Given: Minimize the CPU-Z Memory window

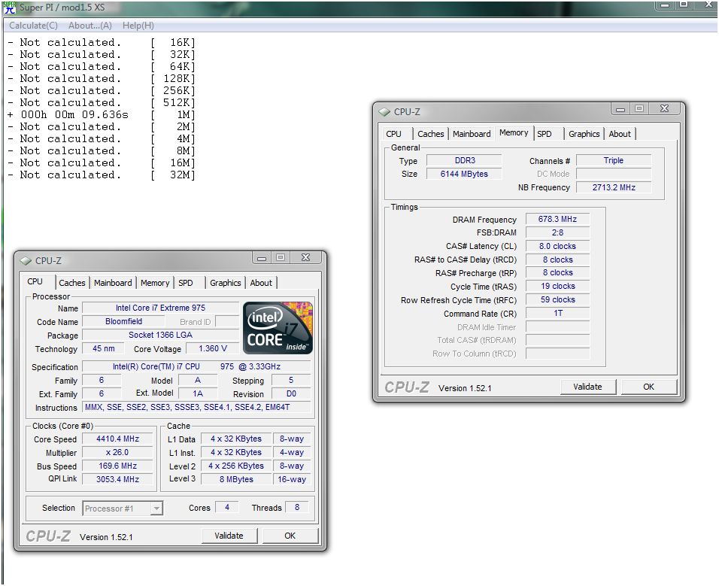Looking at the screenshot, I should tap(620, 109).
